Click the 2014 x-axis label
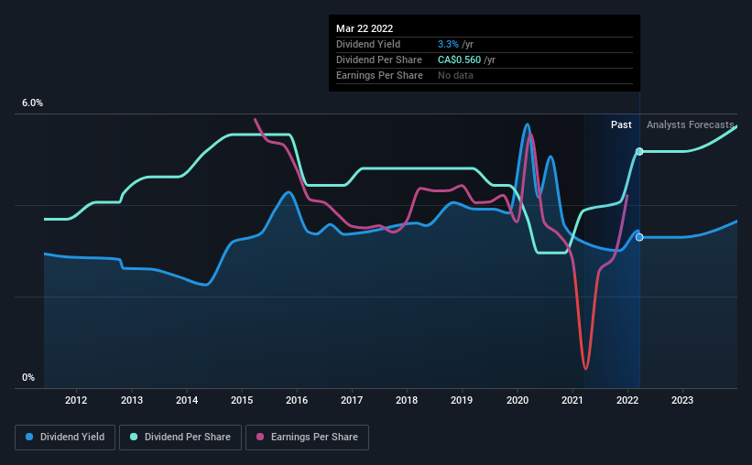Viewport: 752px width, 465px height. pyautogui.click(x=187, y=400)
